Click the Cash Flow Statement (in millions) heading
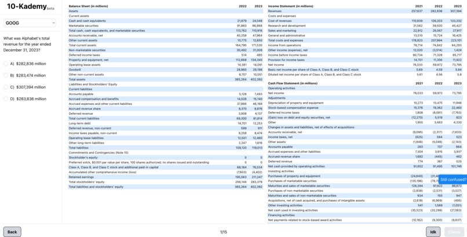 pyautogui.click(x=293, y=83)
